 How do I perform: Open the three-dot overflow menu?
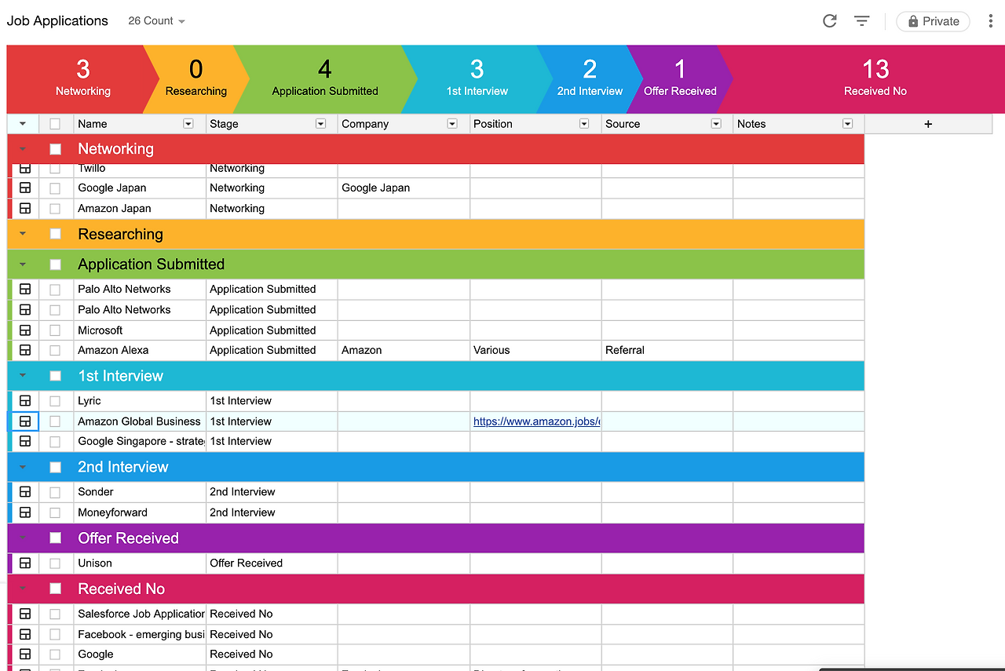point(991,21)
